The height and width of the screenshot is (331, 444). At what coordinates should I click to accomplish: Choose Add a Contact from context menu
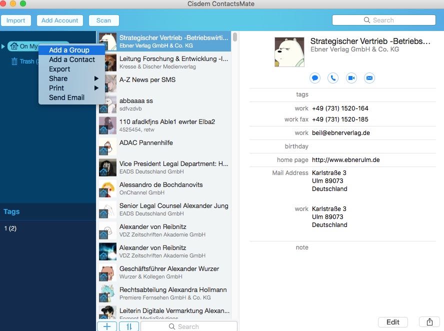tap(71, 59)
